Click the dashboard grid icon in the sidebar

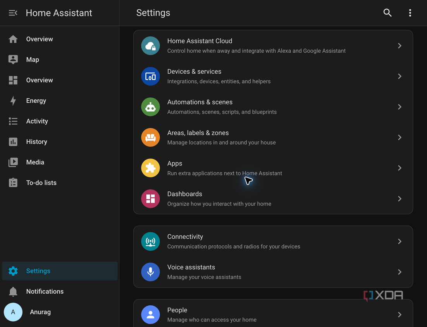(13, 80)
